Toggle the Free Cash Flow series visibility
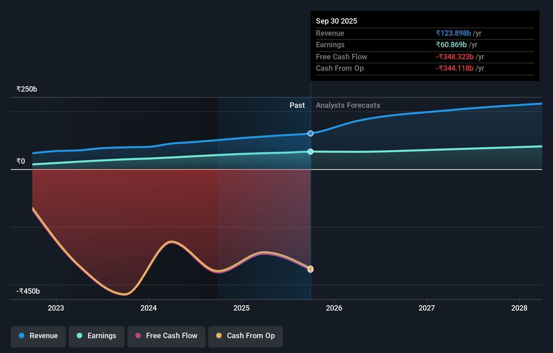This screenshot has width=553, height=353. click(x=166, y=336)
